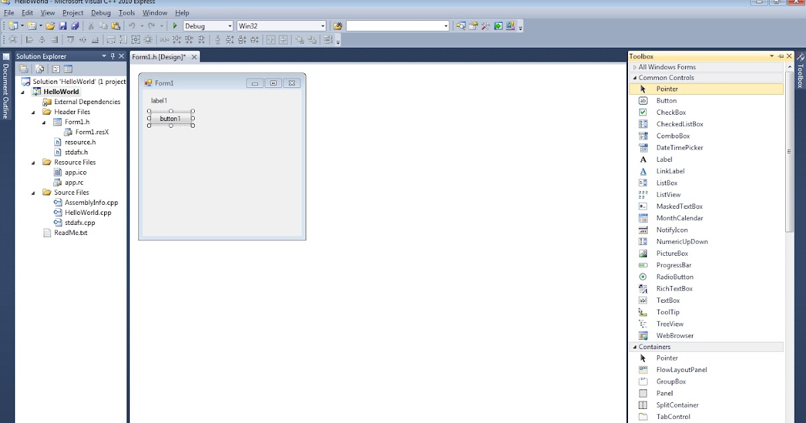Open the Find combo box dropdown arrow
This screenshot has height=423, width=806.
point(446,26)
